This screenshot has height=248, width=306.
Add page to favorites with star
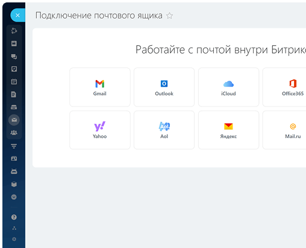(169, 16)
